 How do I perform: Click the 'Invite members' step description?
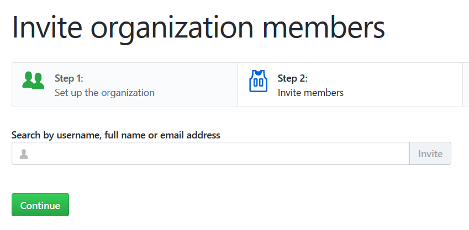click(x=310, y=93)
